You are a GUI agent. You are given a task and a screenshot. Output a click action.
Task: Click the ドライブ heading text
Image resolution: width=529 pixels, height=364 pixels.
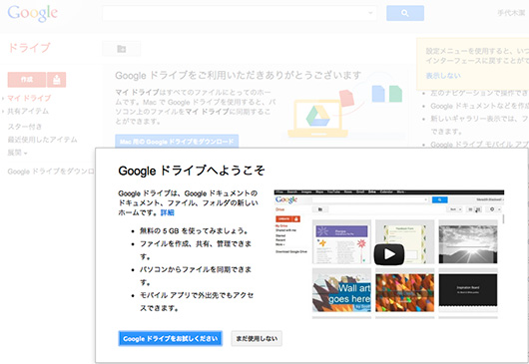(x=29, y=48)
